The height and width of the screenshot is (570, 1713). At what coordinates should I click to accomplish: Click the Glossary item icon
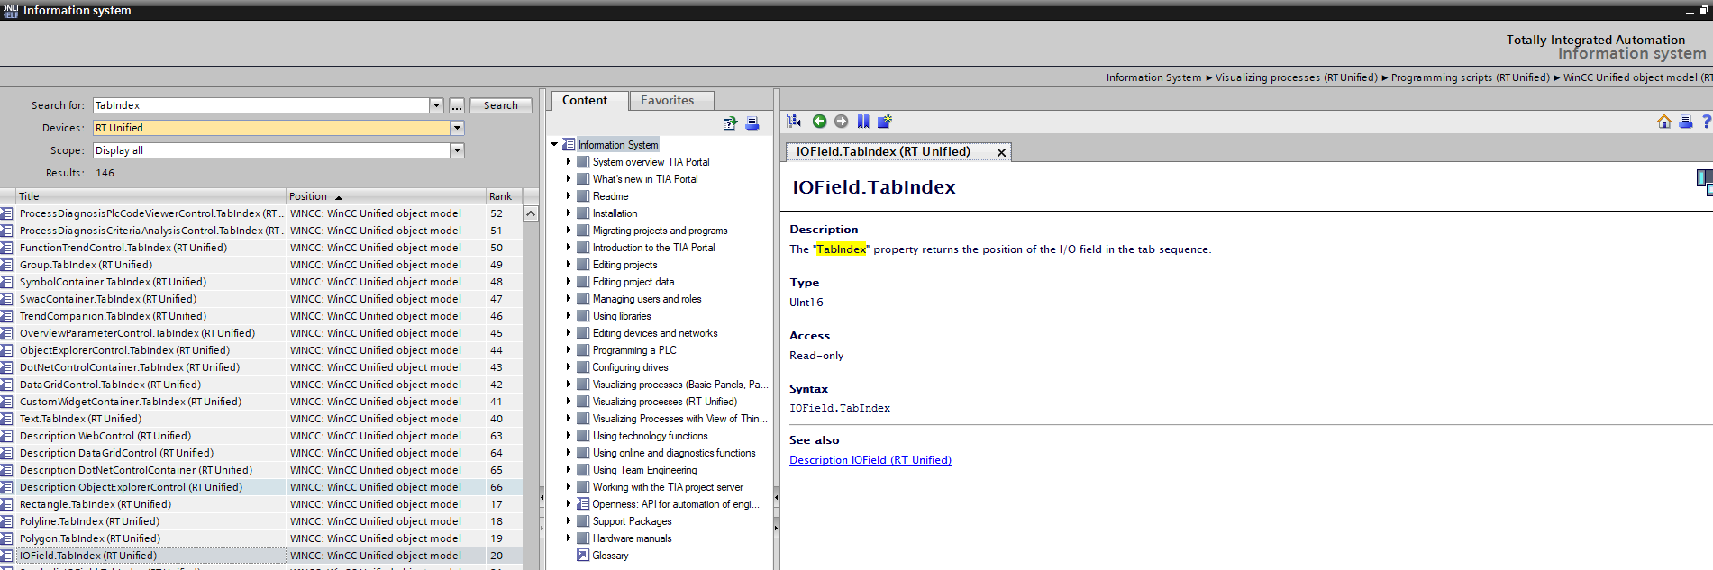[x=583, y=556]
